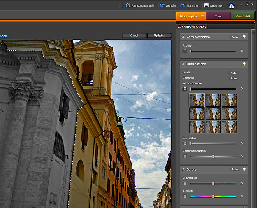Switch to the Mod. rapida tab
This screenshot has width=257, height=208.
point(188,16)
